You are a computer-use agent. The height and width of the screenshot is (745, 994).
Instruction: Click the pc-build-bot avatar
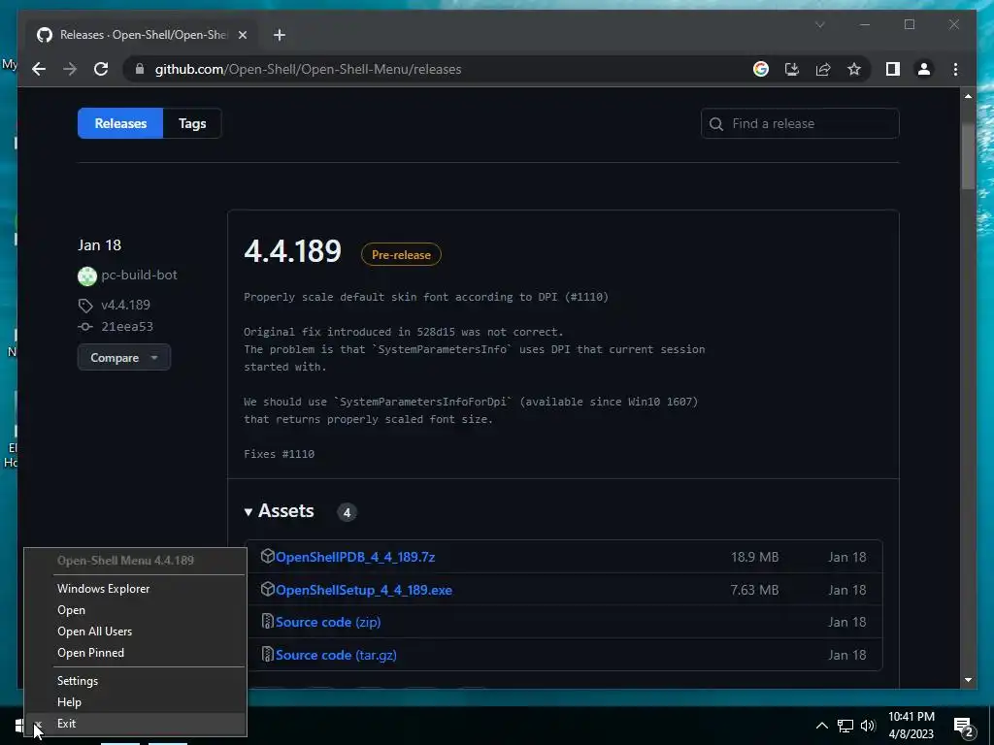point(86,276)
